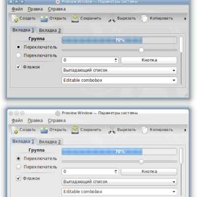Click the Открыть icon in the upper window

(44, 19)
